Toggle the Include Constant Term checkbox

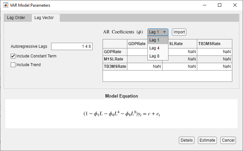point(13,56)
